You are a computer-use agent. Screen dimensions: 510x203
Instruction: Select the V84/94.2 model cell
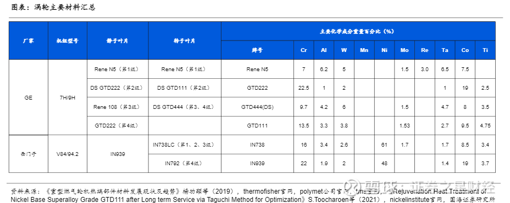(x=68, y=154)
